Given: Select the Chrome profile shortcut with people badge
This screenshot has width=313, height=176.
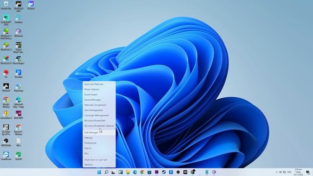Looking at the screenshot, I should (x=19, y=129).
